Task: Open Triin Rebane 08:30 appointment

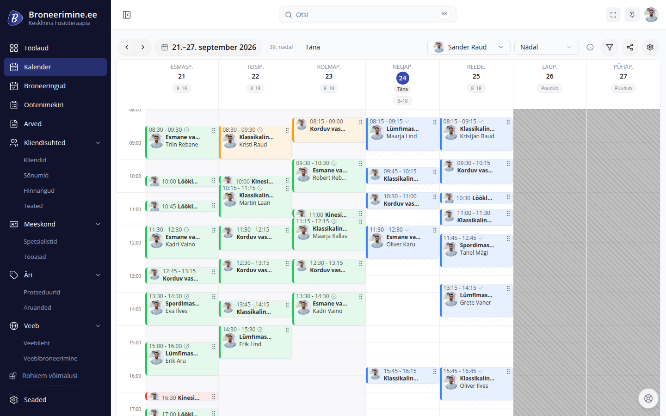Action: pyautogui.click(x=182, y=142)
